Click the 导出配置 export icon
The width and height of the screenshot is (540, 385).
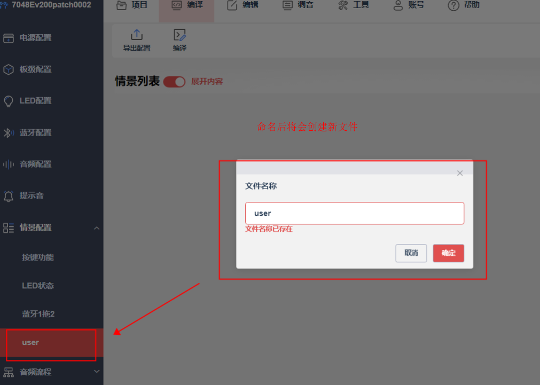tap(137, 35)
